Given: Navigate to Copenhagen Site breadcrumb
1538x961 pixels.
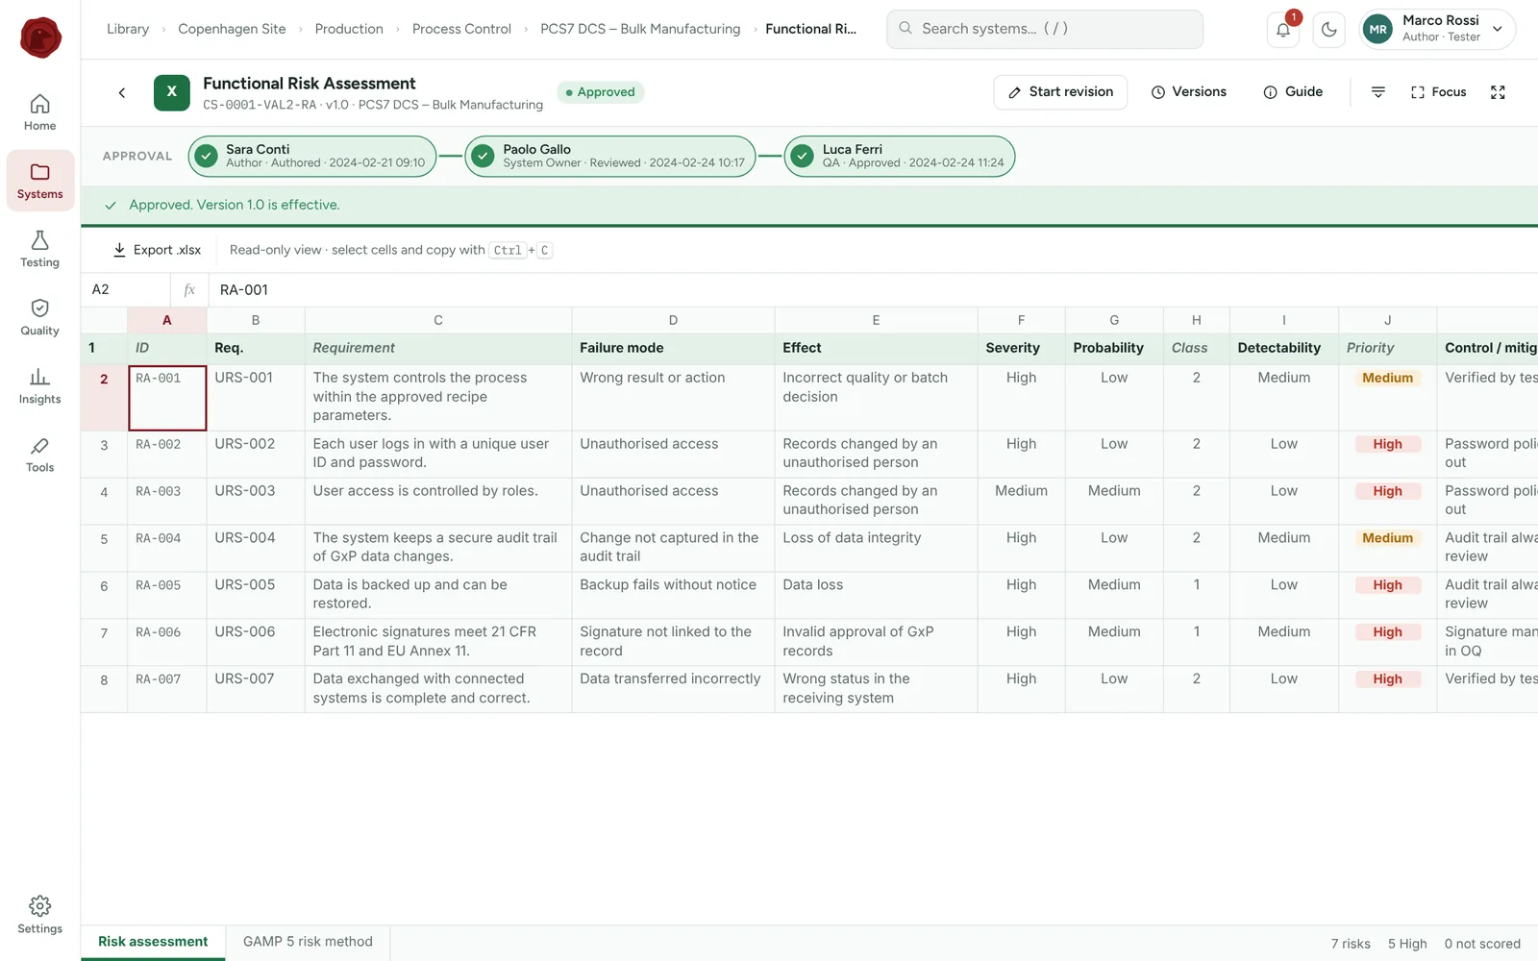Looking at the screenshot, I should point(232,29).
